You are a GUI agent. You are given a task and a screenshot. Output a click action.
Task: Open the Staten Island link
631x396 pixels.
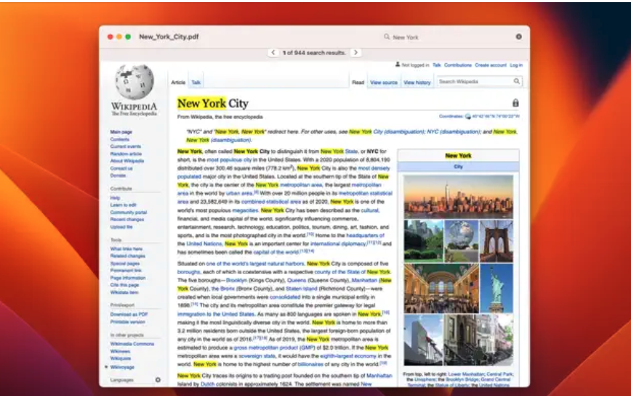302,289
